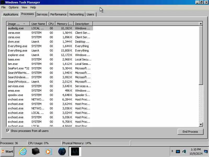Open the Help menu
The height and width of the screenshot is (157, 209).
coord(33,7)
